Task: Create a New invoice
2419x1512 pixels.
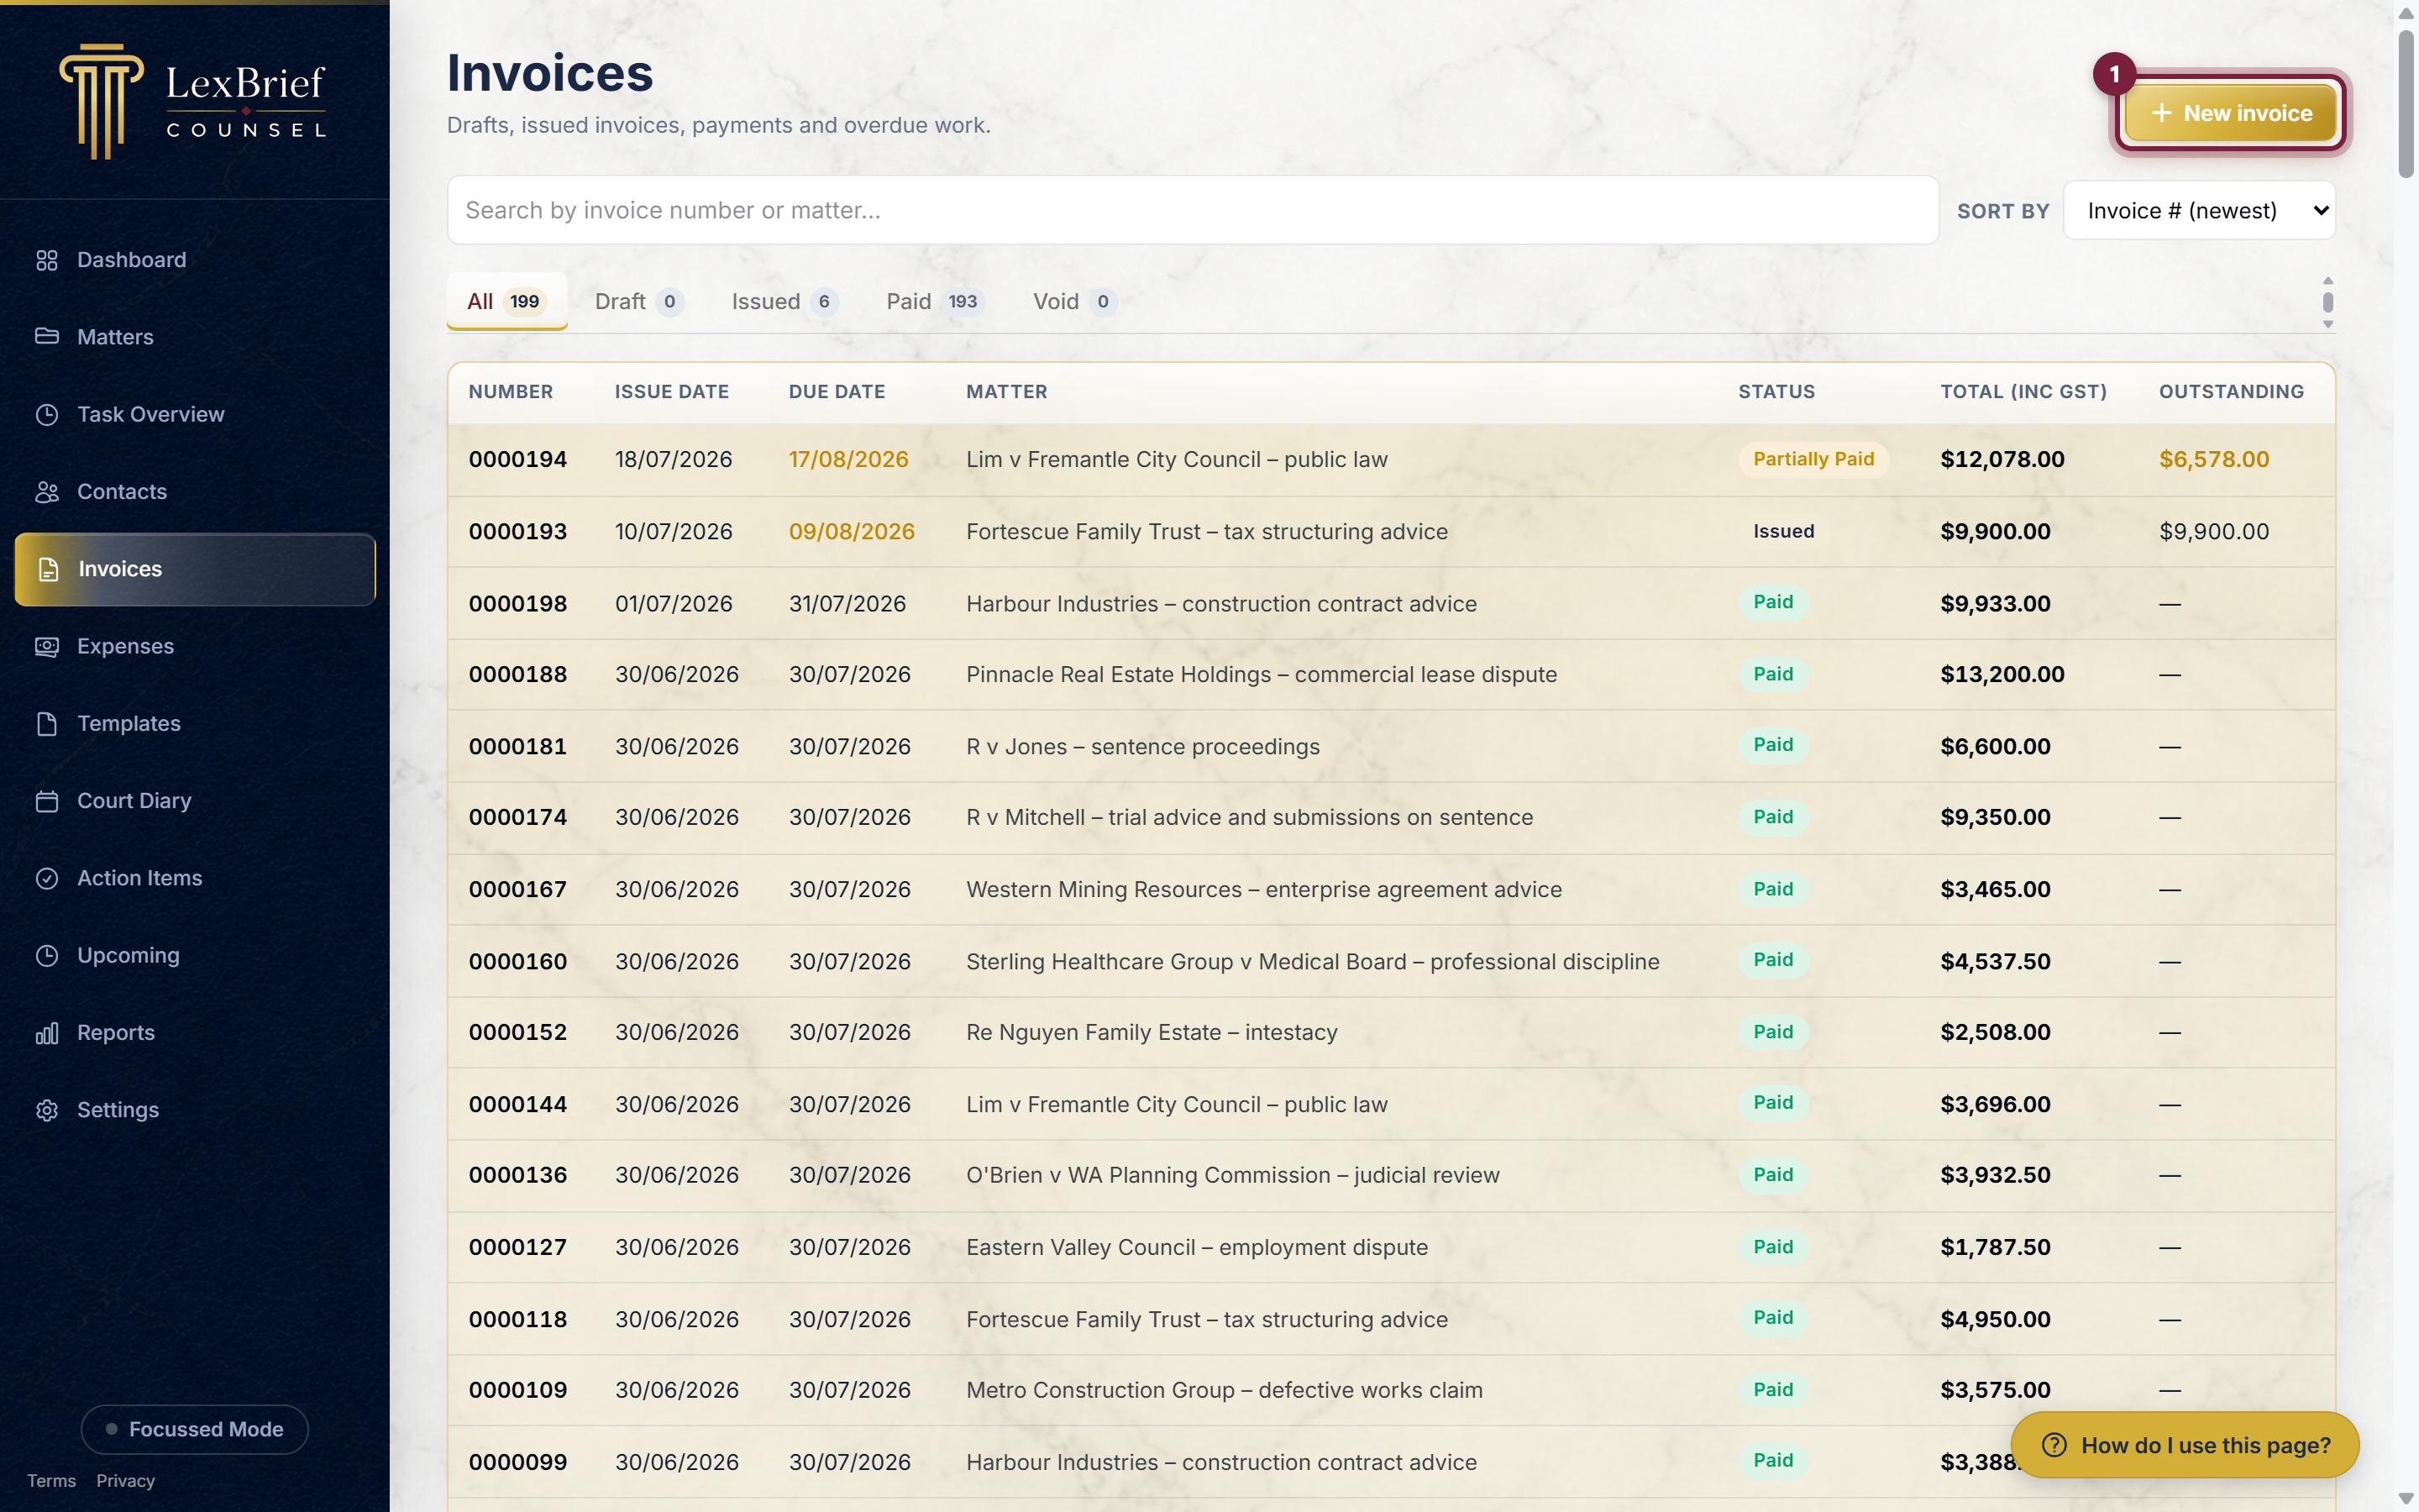Action: coord(2230,113)
